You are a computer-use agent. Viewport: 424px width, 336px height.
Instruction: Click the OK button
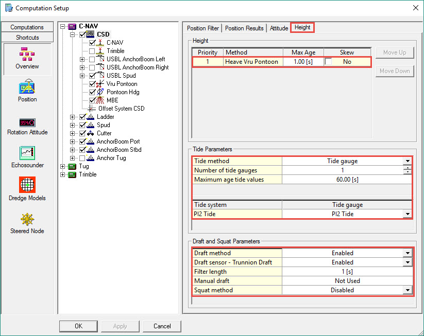(x=78, y=326)
